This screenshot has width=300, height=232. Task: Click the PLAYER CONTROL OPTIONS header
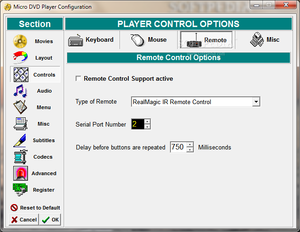178,24
